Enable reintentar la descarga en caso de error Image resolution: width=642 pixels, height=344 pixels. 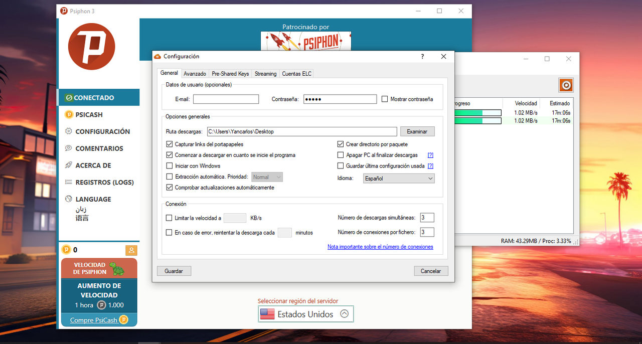169,233
